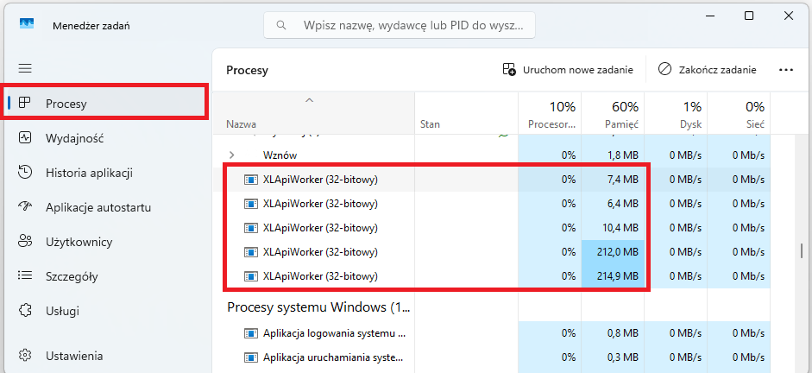Click the Aplikacje autostartu gauge icon
This screenshot has width=812, height=373.
[25, 206]
